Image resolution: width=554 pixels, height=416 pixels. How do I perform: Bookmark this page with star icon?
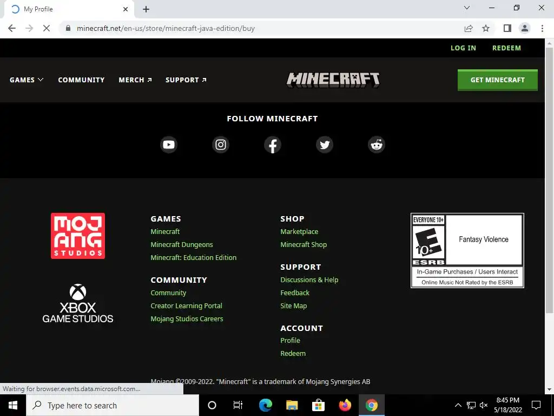point(486,28)
